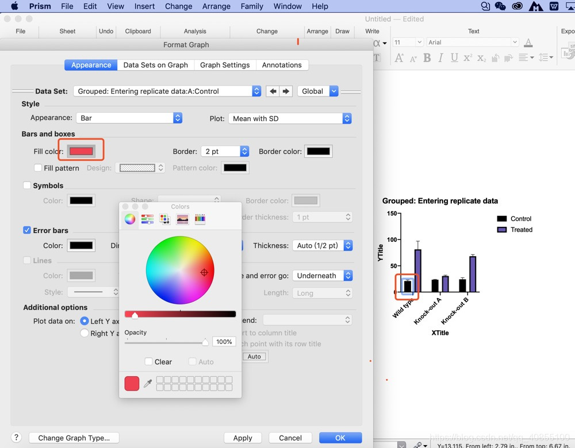Switch to Annotations tab
Viewport: 575px width, 448px height.
click(282, 65)
